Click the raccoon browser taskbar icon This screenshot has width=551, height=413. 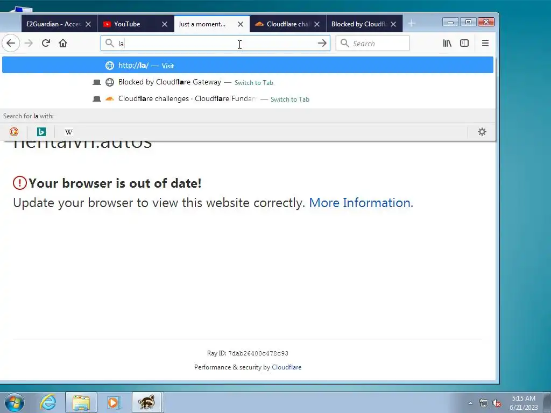click(x=146, y=402)
